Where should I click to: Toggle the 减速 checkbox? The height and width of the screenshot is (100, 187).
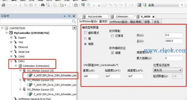pos(112,53)
